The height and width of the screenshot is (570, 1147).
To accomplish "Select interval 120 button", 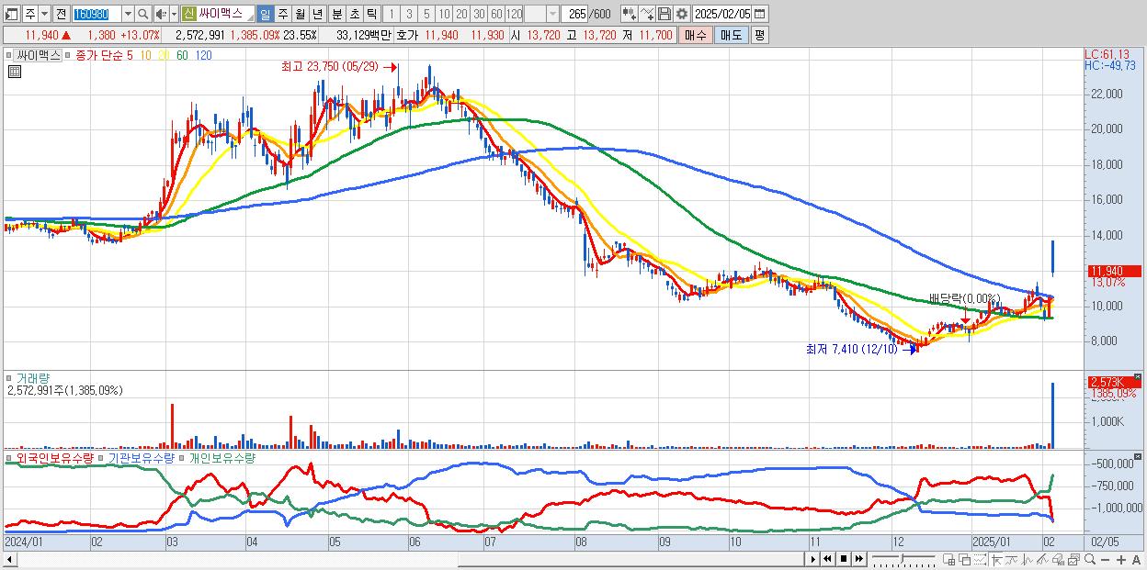I will coord(515,14).
